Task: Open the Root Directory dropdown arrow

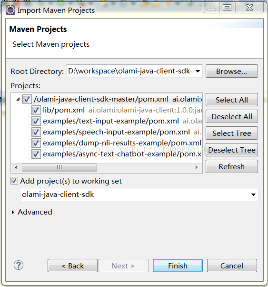Action: [198, 71]
